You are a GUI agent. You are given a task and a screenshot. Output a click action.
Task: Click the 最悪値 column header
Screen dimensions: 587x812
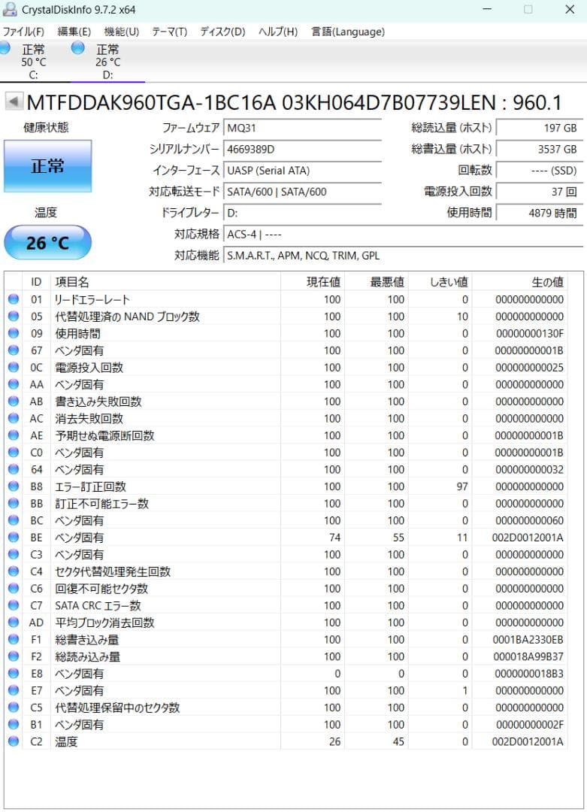coord(377,282)
